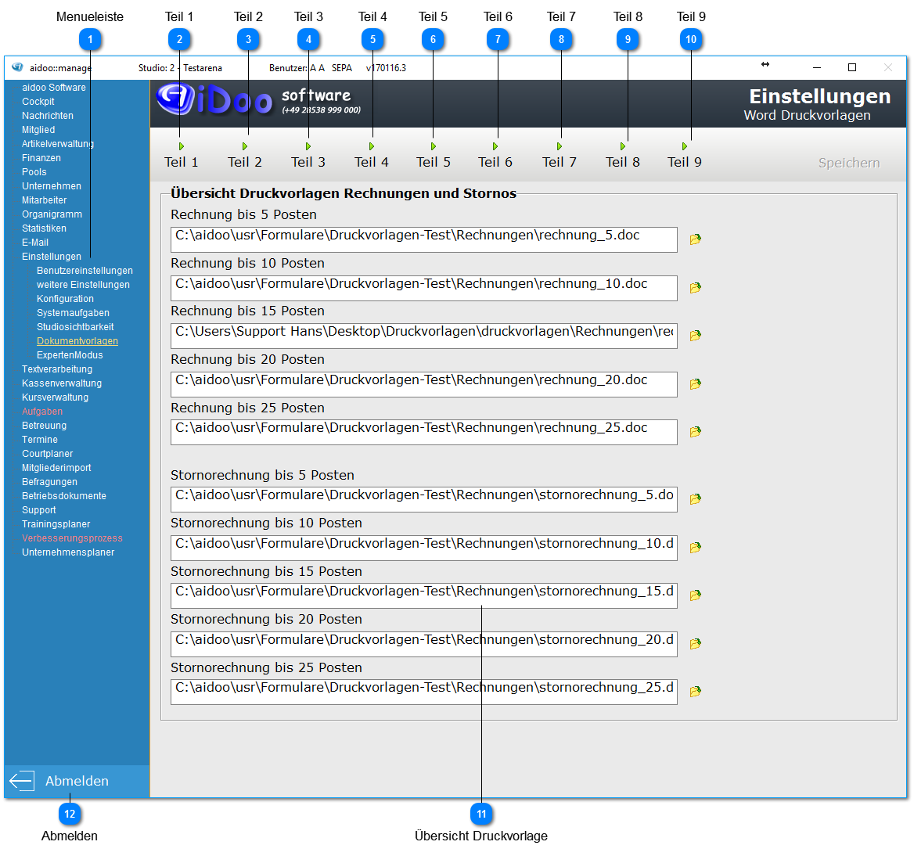
Task: Browse file for Stornorechnung bis 10 Posten
Action: click(x=695, y=548)
